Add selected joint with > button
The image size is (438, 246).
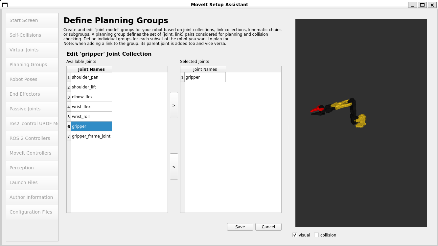click(174, 105)
